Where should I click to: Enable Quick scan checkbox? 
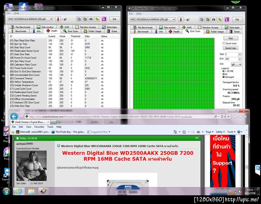(224, 43)
